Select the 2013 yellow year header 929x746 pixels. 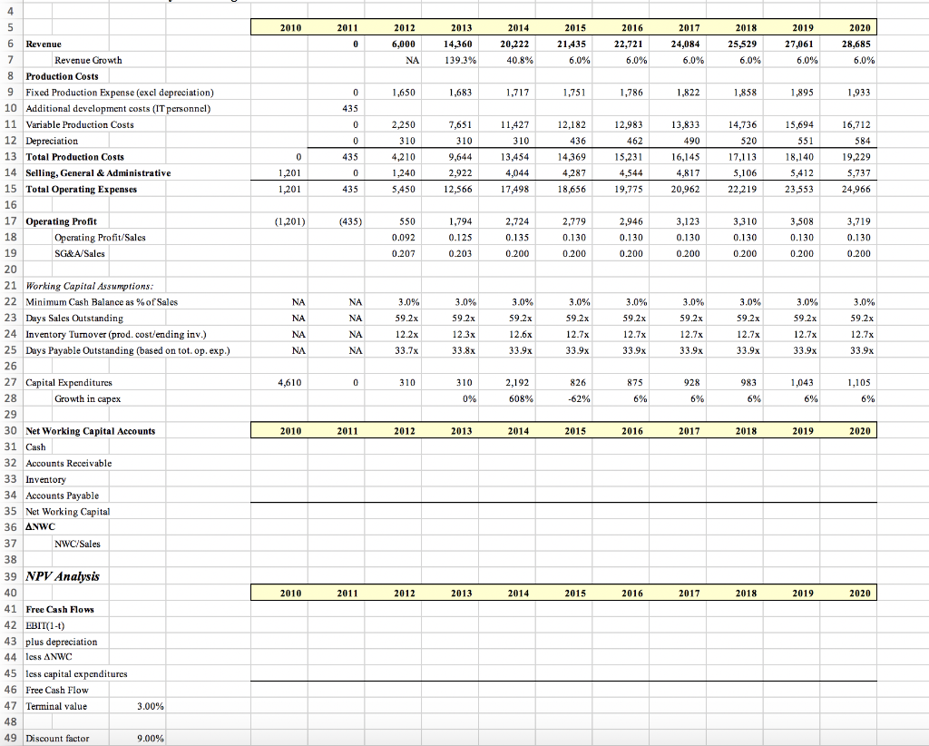[x=460, y=27]
